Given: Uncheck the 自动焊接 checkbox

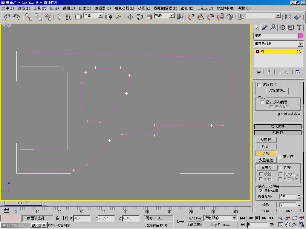Looking at the screenshot, I should [261, 191].
